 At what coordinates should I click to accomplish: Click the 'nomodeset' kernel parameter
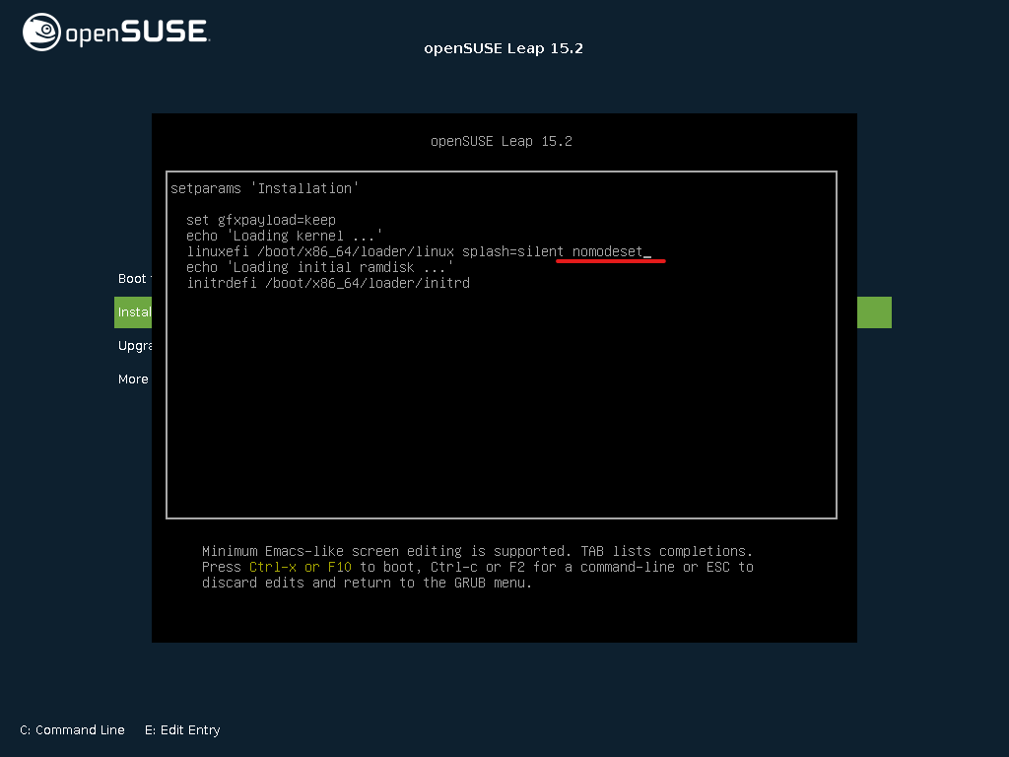(607, 251)
